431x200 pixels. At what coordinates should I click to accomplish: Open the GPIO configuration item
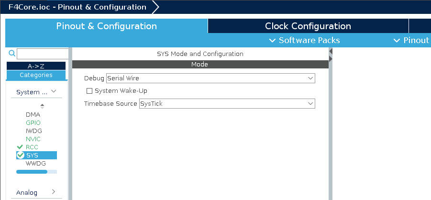click(x=33, y=122)
